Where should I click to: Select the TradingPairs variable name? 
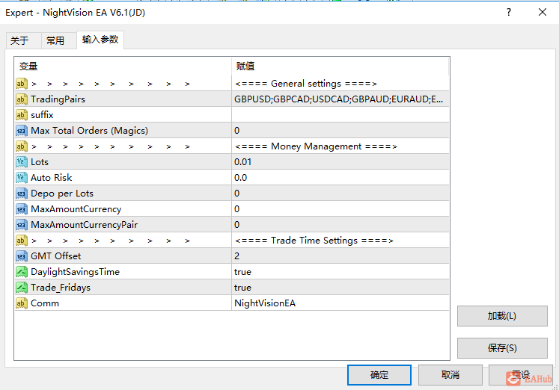tap(58, 99)
